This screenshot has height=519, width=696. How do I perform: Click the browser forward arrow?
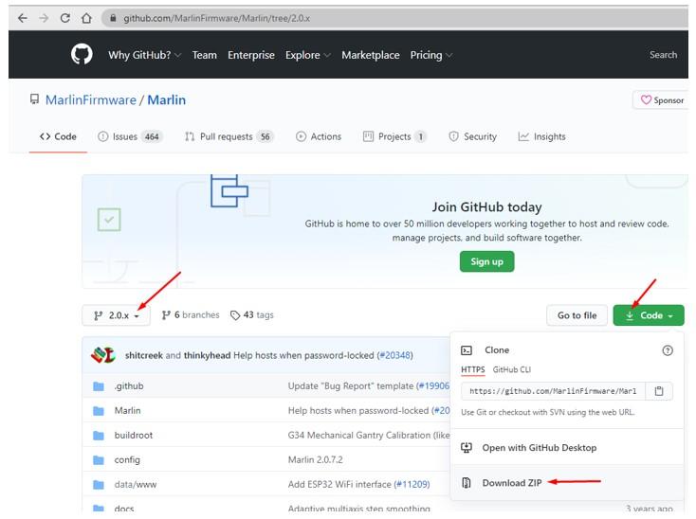coord(44,18)
